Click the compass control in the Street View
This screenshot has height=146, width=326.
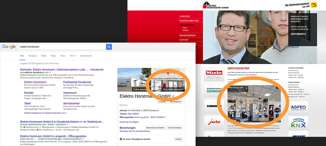point(277,110)
